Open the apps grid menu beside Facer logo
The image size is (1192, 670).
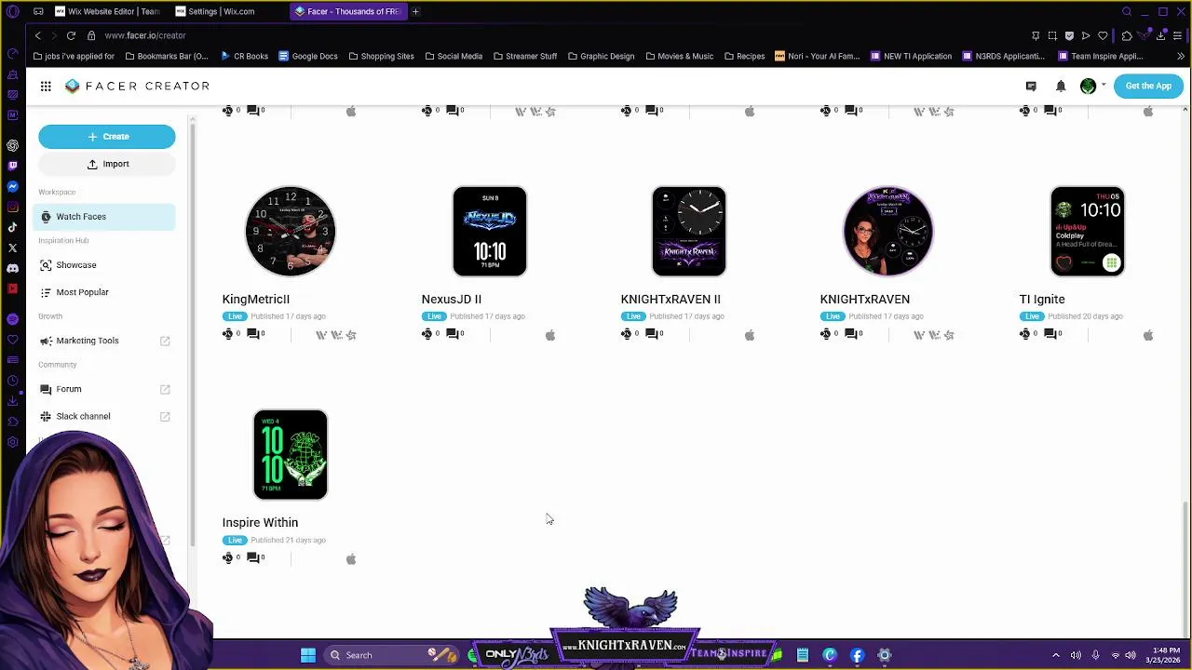(46, 86)
